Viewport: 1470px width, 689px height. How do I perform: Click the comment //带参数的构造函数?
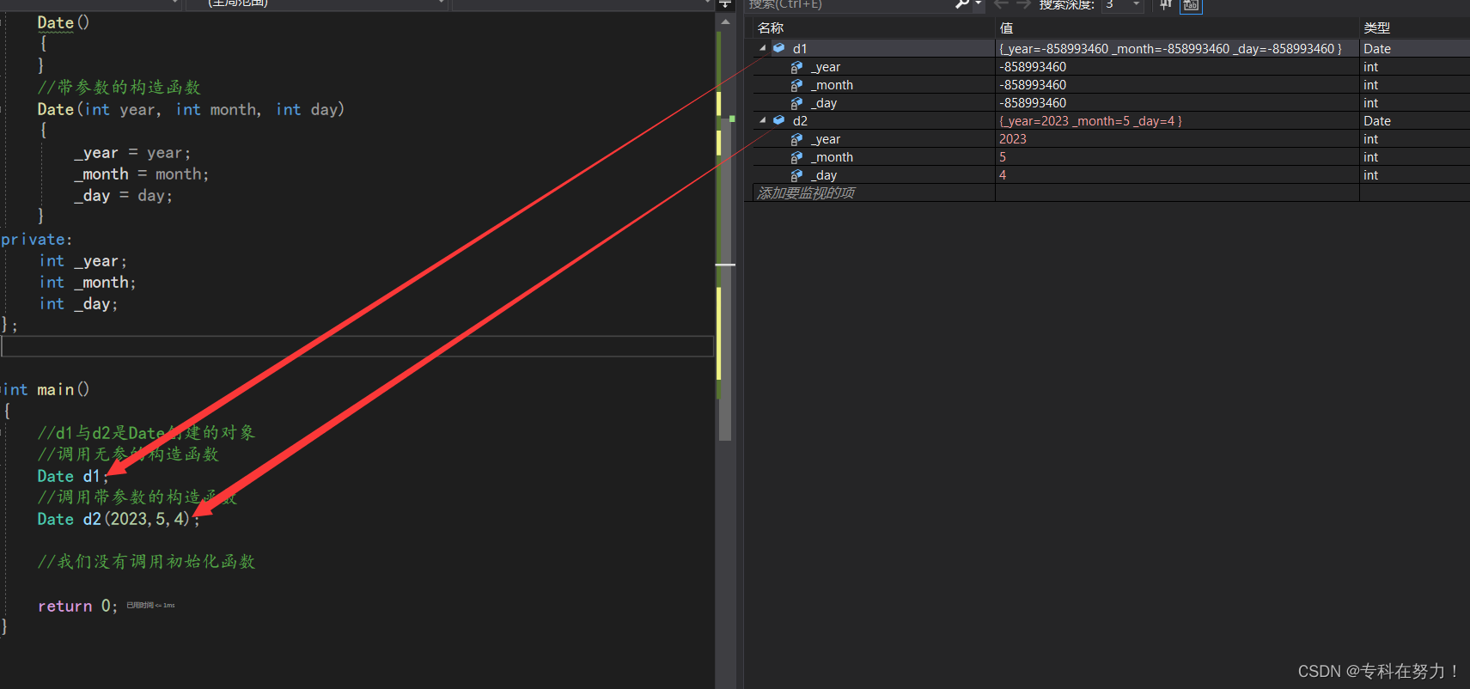[x=119, y=88]
